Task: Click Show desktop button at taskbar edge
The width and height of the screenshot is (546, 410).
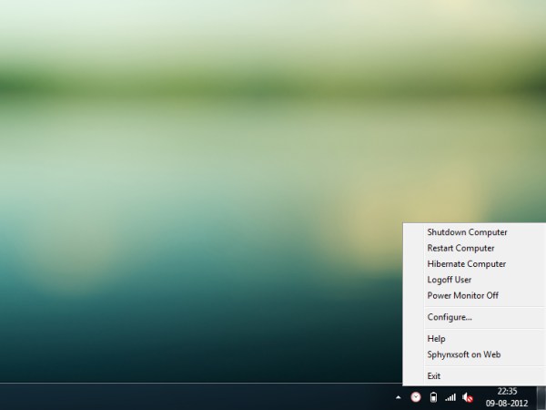Action: pyautogui.click(x=541, y=396)
